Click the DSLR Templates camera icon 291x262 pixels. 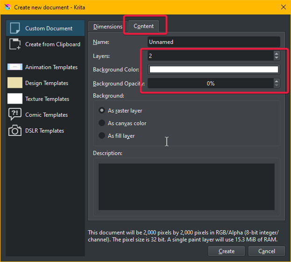pos(14,130)
